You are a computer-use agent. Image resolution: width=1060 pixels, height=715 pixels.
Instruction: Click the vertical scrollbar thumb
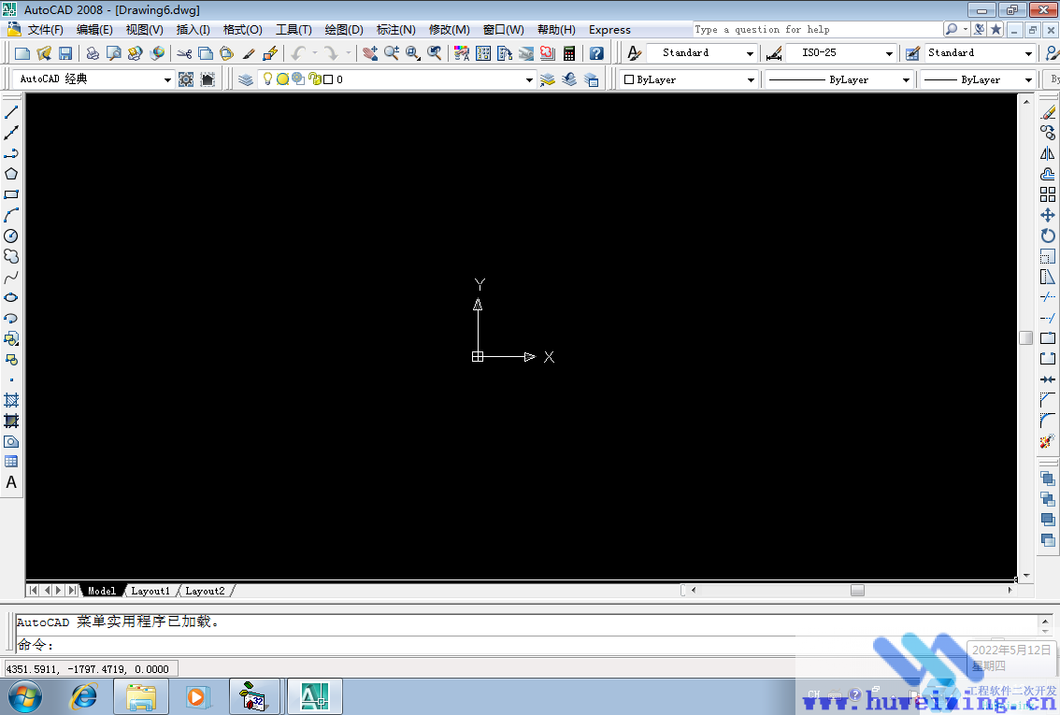click(x=1026, y=338)
